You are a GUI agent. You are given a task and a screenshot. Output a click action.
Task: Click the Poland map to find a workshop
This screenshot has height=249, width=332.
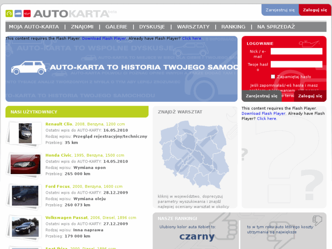click(194, 155)
